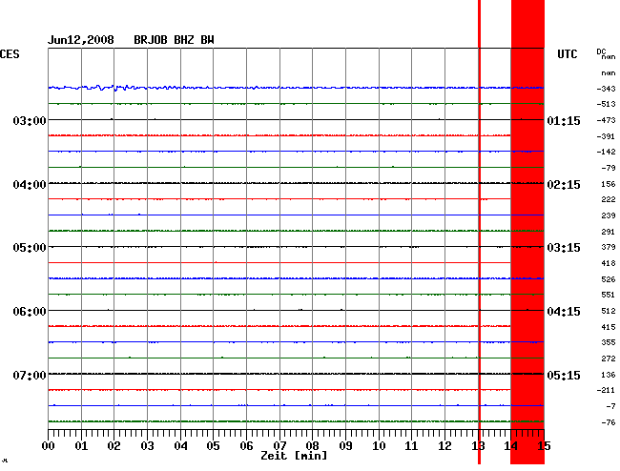Select the -7 DC value
Image resolution: width=620 pixels, height=471 pixels.
(x=610, y=406)
